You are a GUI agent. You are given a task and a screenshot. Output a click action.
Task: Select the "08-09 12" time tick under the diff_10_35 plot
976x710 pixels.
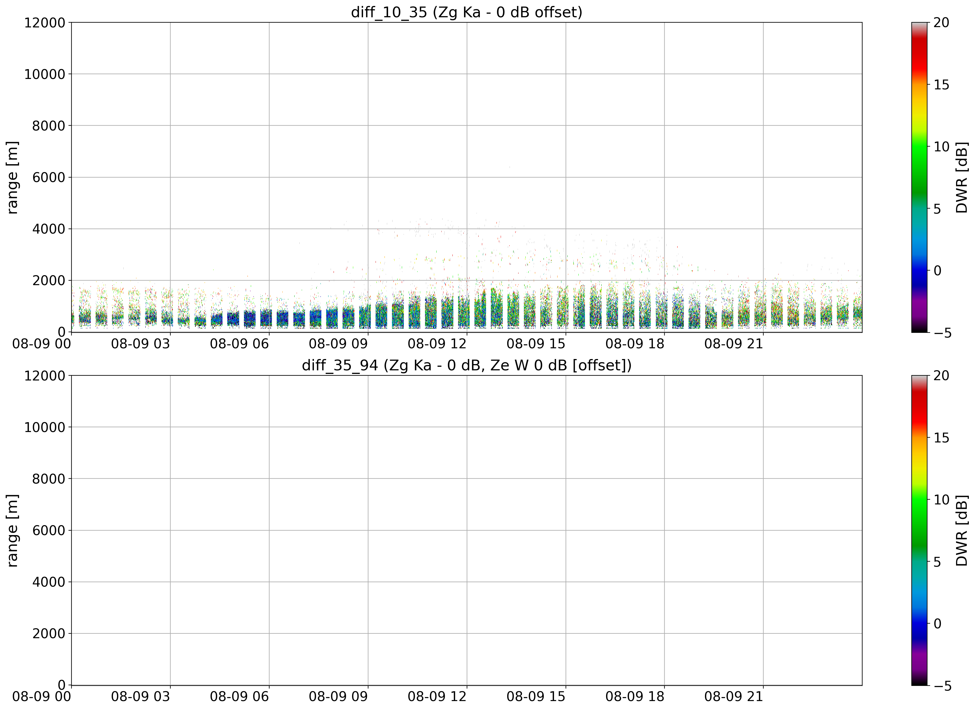[x=437, y=344]
